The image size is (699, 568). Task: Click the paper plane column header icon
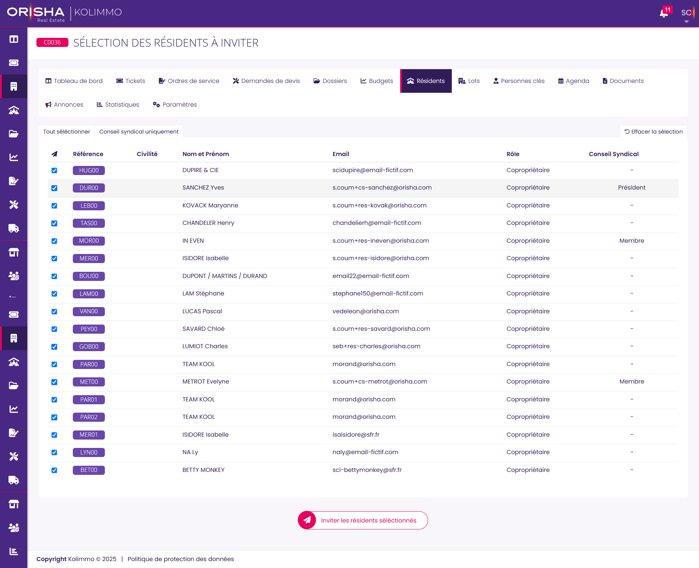(54, 154)
